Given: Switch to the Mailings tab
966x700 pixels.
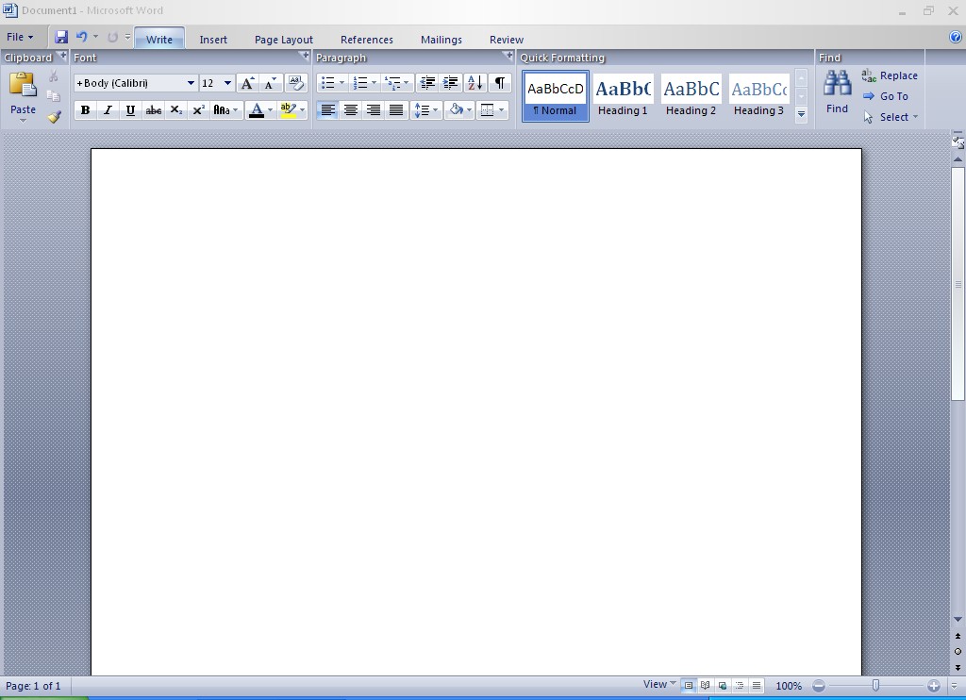Looking at the screenshot, I should pyautogui.click(x=441, y=40).
